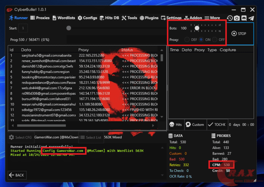
Task: Show the TOCHK checkmark list
Action: pos(217,125)
